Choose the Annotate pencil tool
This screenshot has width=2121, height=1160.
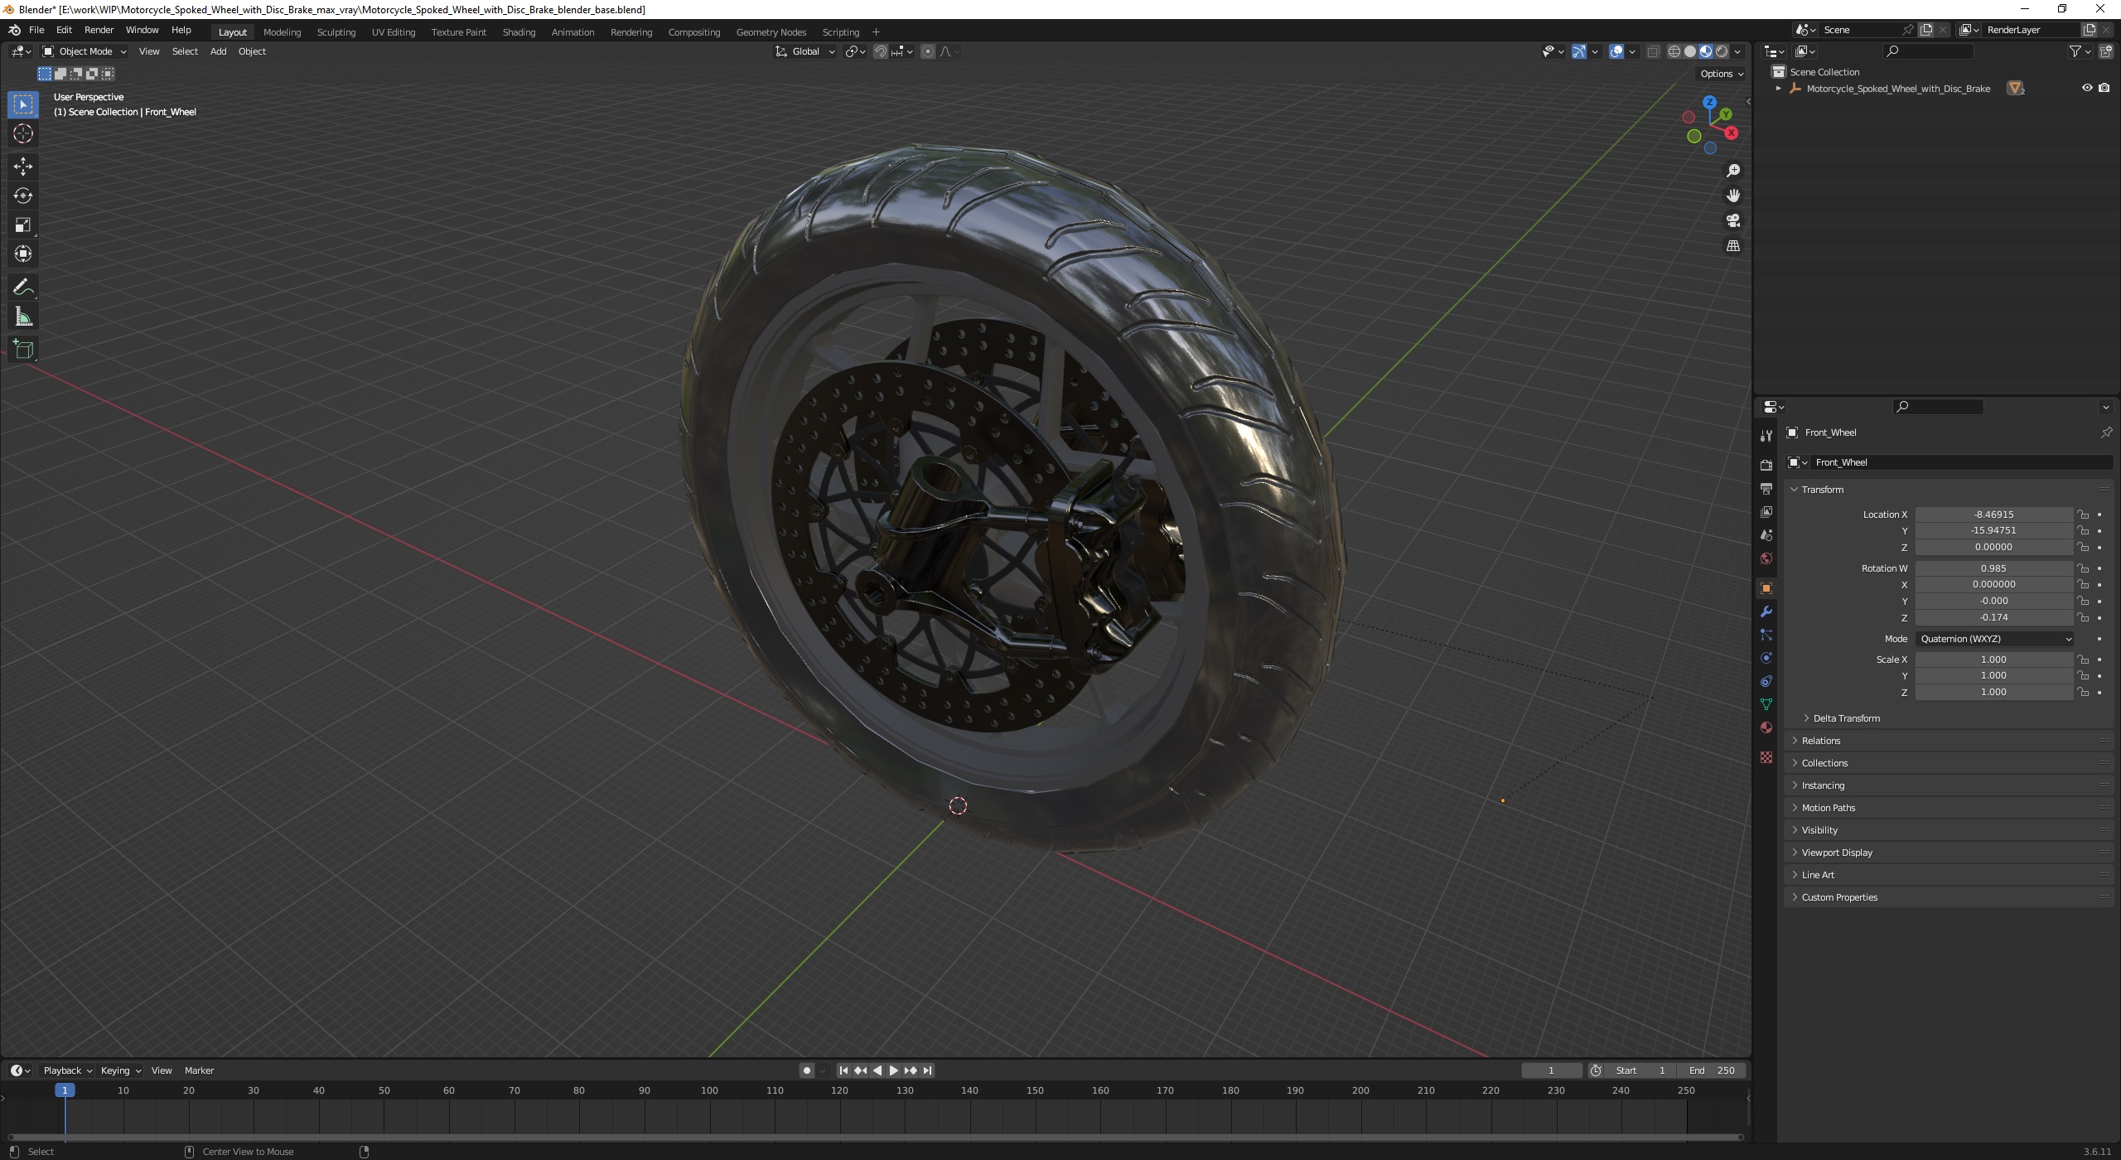23,288
